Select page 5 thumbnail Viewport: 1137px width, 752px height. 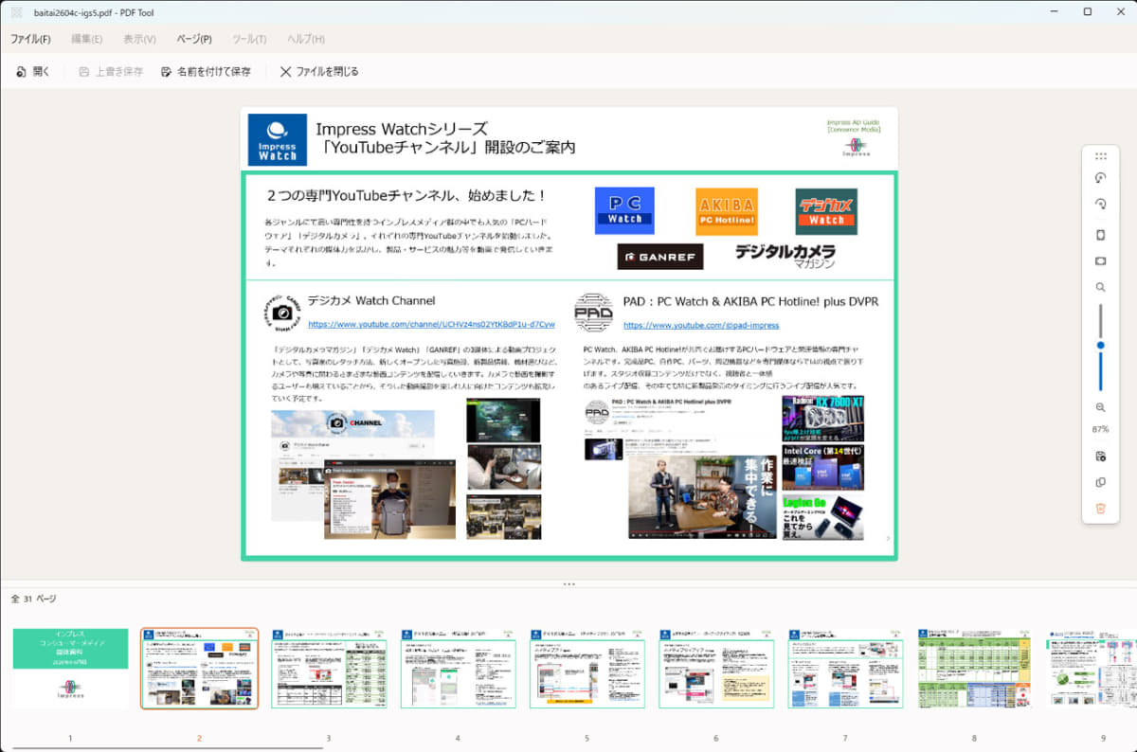tap(587, 668)
